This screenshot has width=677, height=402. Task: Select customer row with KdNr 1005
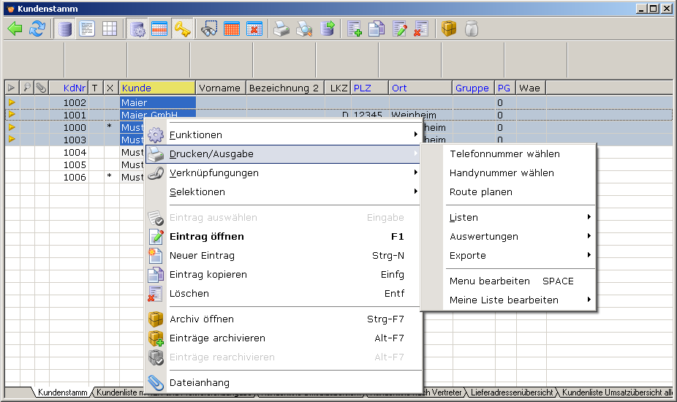pyautogui.click(x=75, y=164)
